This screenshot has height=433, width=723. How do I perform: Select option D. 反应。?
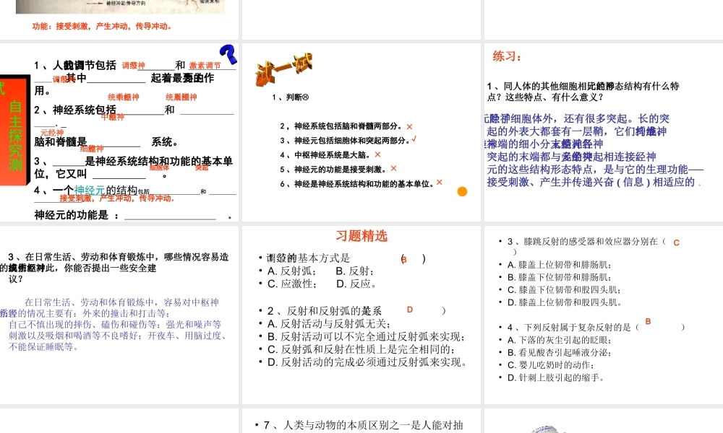click(356, 284)
